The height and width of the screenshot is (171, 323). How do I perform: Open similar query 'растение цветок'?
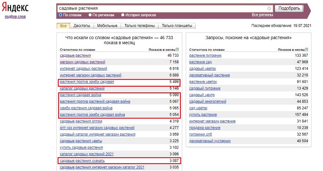[x=203, y=82]
